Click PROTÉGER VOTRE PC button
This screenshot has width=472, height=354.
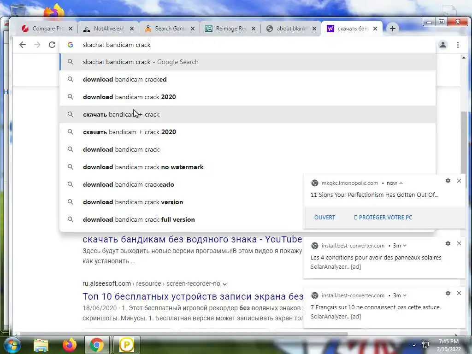(x=383, y=218)
